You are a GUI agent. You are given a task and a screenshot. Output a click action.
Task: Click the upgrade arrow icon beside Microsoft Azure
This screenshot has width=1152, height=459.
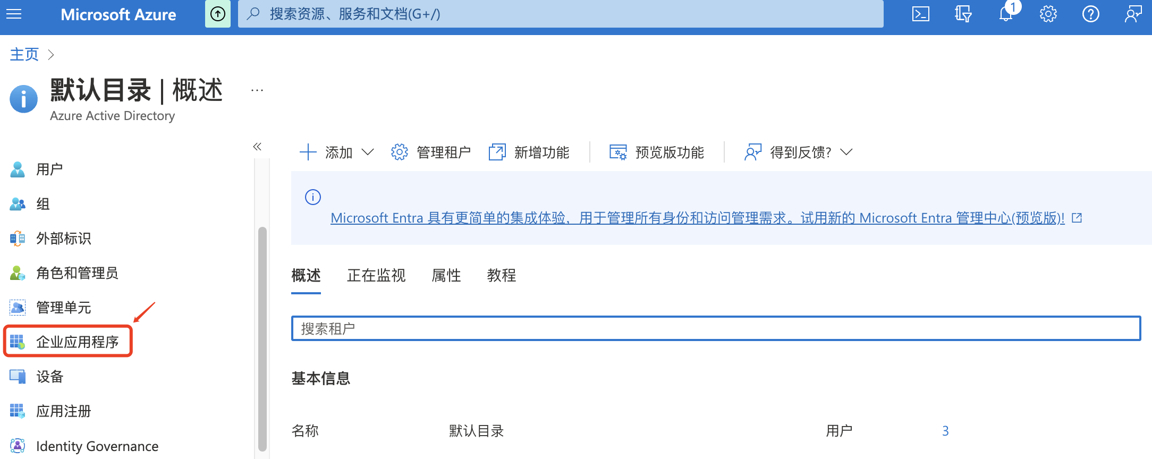coord(218,14)
